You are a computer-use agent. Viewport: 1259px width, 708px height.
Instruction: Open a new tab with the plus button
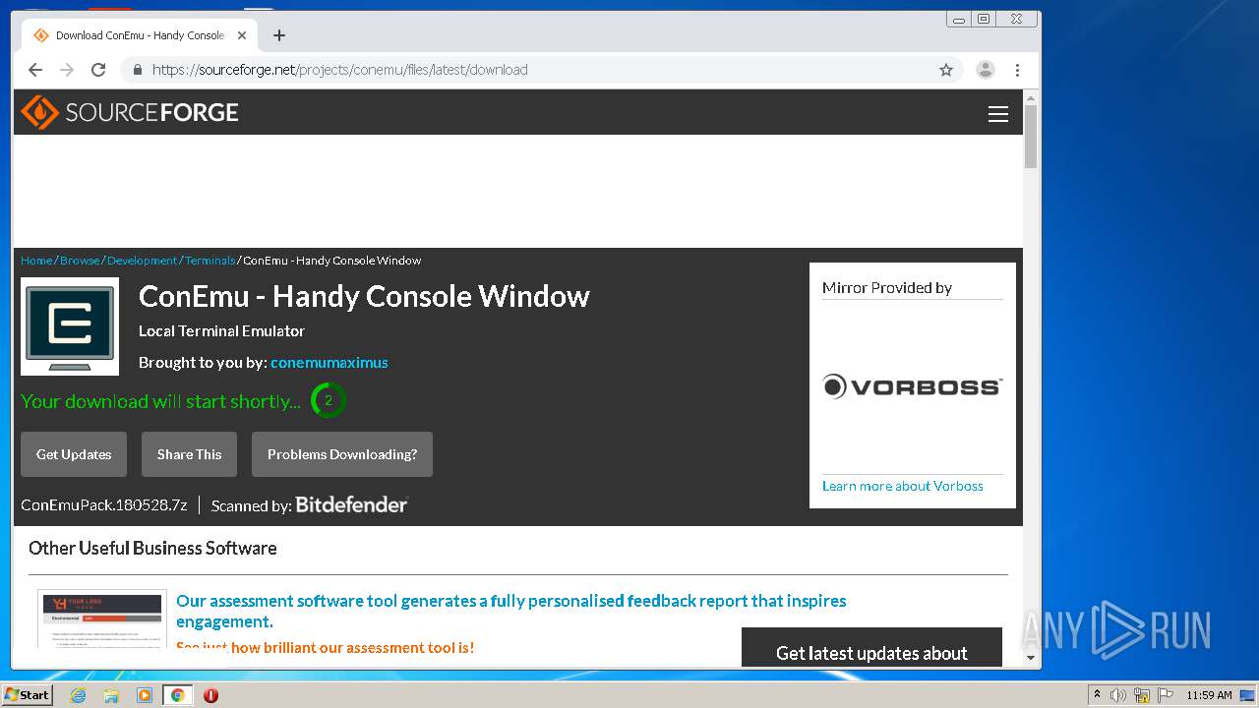pyautogui.click(x=279, y=35)
